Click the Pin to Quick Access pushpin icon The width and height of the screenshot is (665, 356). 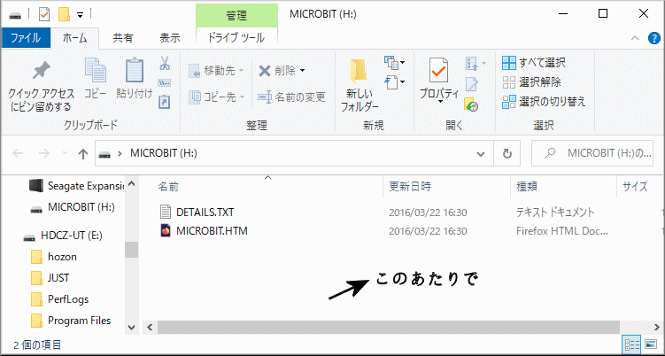[41, 71]
